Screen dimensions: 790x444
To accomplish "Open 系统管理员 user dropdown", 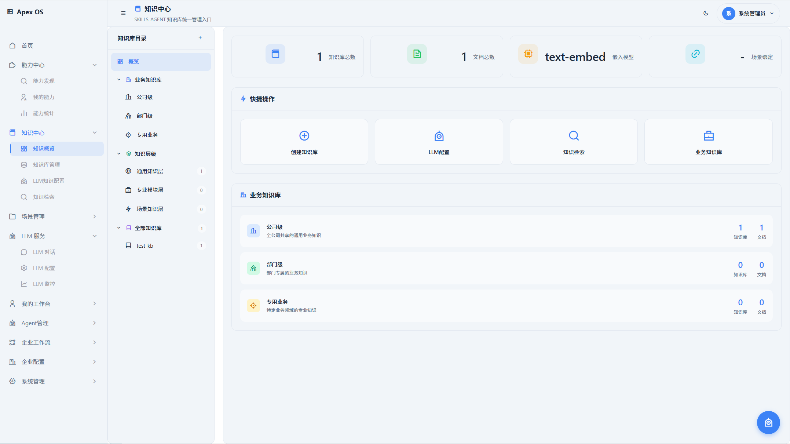I will pos(748,13).
